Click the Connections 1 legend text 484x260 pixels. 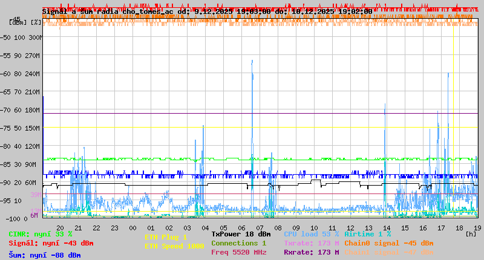238,243
